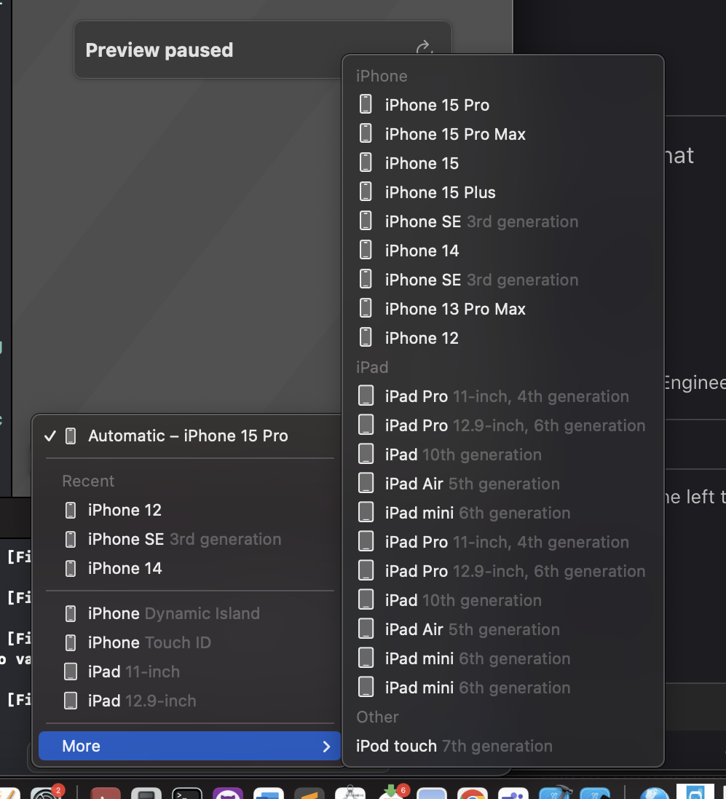Choose iPod touch 7th generation
Screen dimensions: 726x799
tap(503, 746)
